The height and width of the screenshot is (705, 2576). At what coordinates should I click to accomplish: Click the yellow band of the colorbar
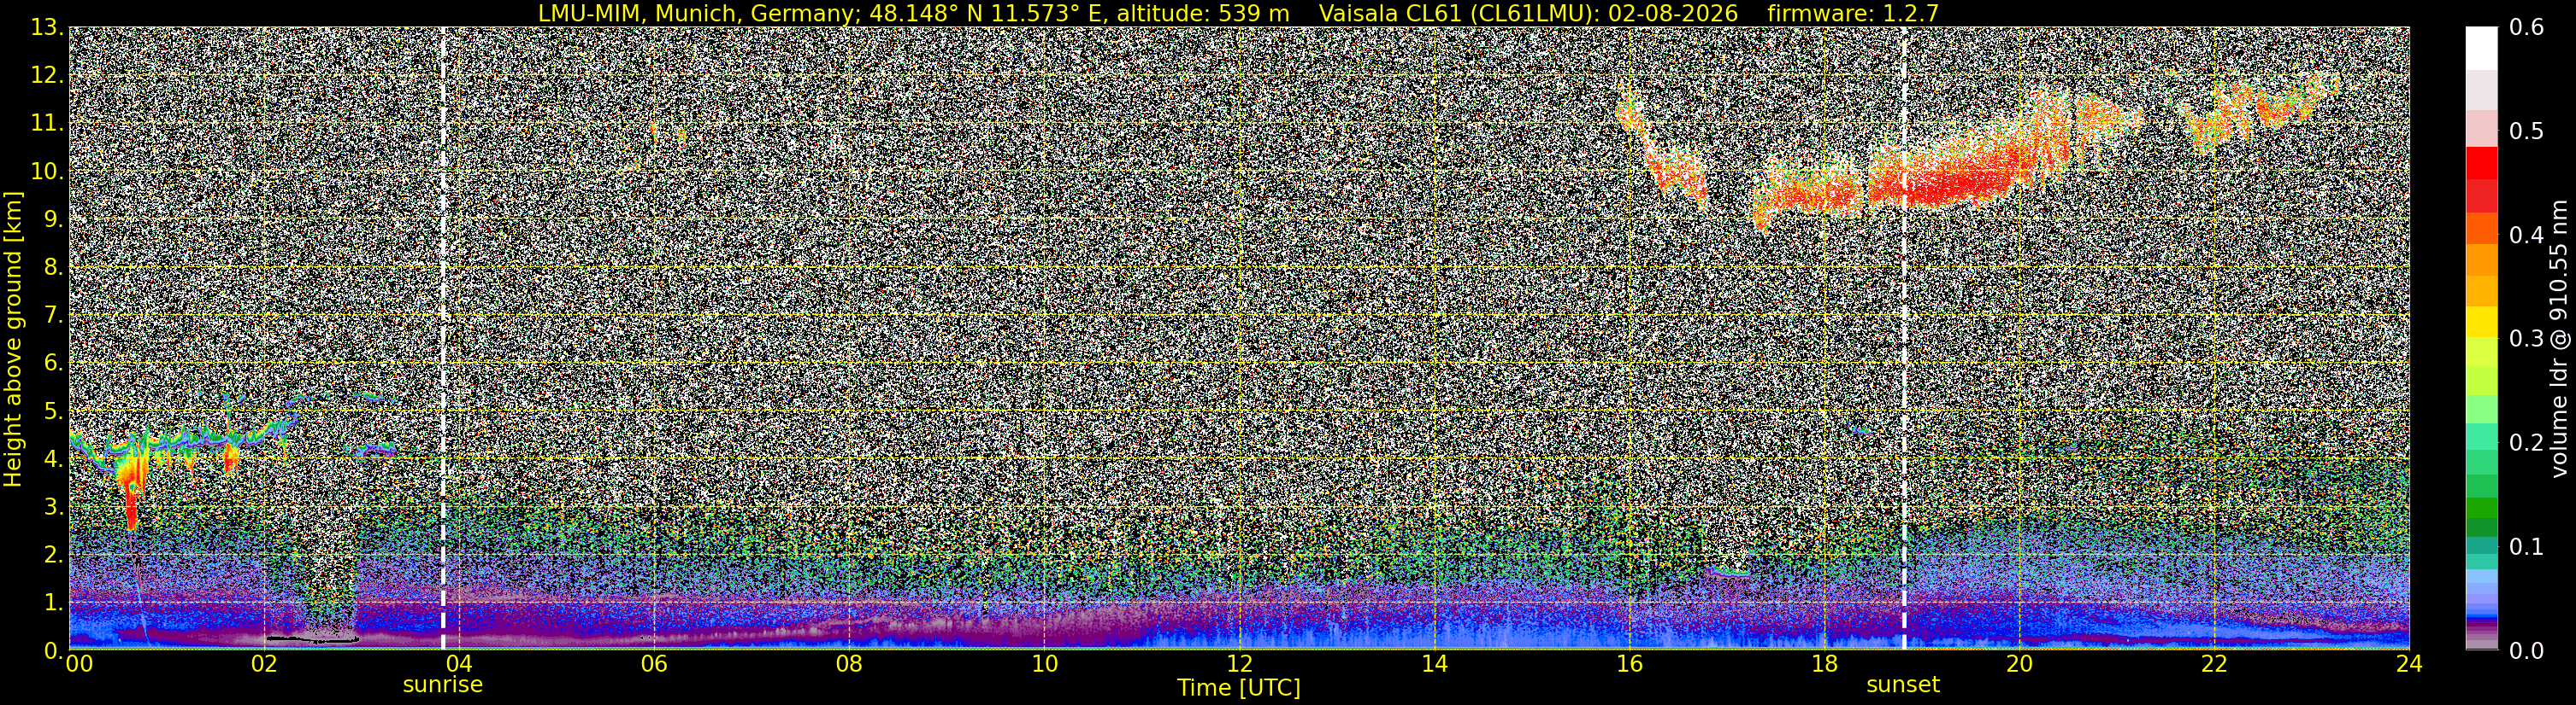point(2481,322)
